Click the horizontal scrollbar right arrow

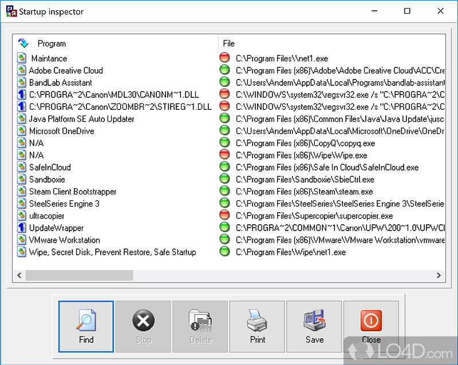[x=439, y=275]
